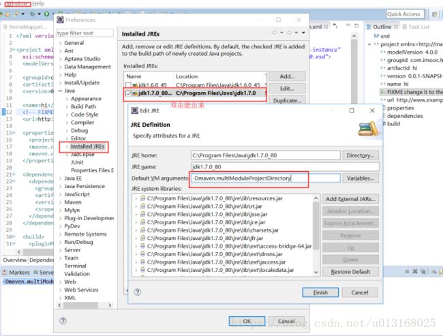Collapse the Java preferences node

pyautogui.click(x=60, y=91)
